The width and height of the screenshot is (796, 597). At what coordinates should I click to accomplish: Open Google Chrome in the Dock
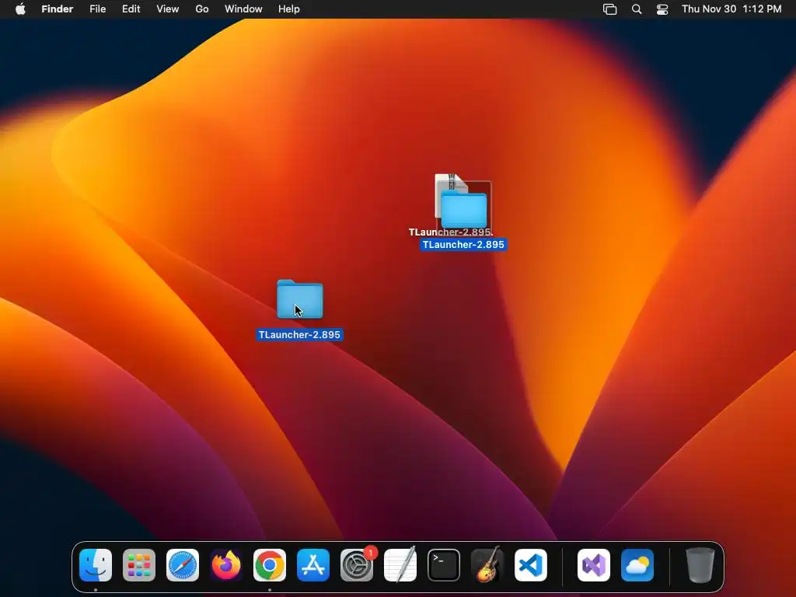(x=270, y=565)
